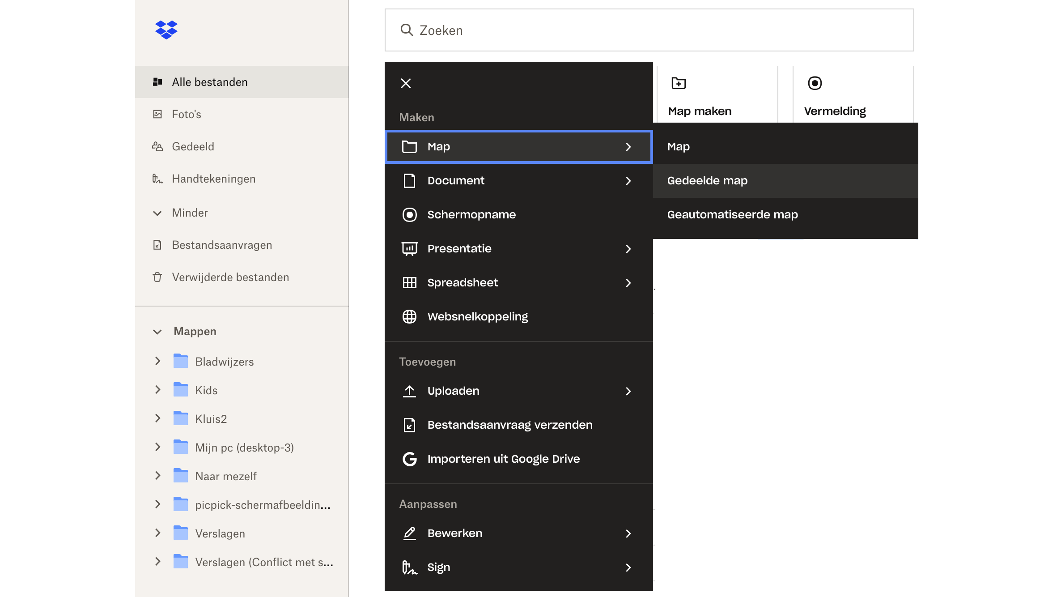Click the Importeren uit Google Drive icon
The image size is (1061, 597).
(409, 459)
